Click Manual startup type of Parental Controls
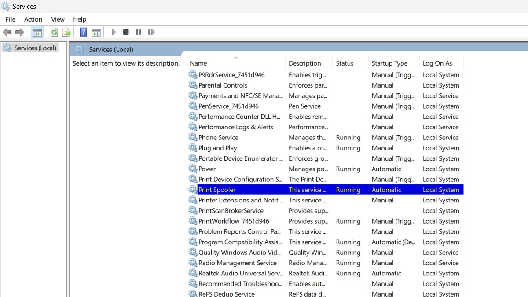528x297 pixels. [x=382, y=85]
